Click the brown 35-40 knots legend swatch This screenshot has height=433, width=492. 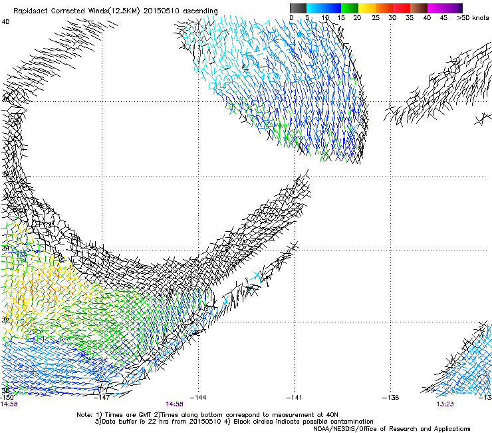(x=419, y=8)
